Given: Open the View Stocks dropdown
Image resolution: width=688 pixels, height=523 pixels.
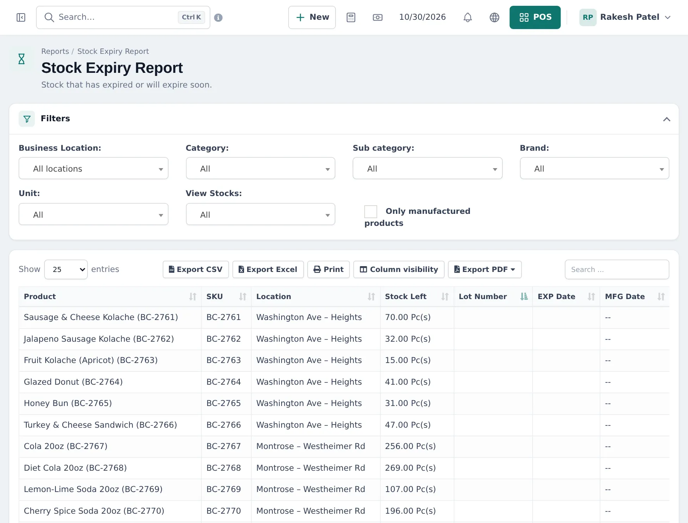Looking at the screenshot, I should pyautogui.click(x=260, y=214).
